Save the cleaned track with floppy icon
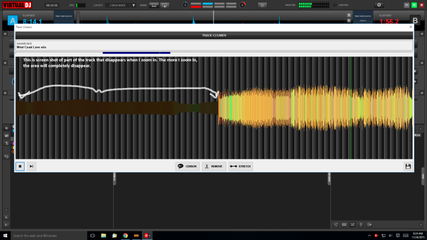The width and height of the screenshot is (427, 240). pos(408,166)
